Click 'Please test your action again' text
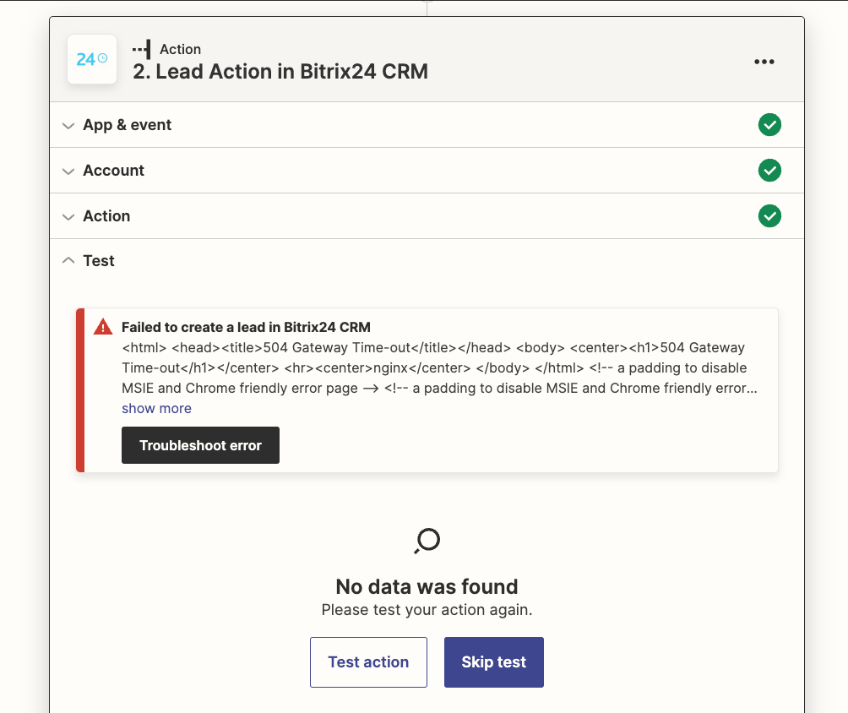The width and height of the screenshot is (848, 713). tap(427, 610)
